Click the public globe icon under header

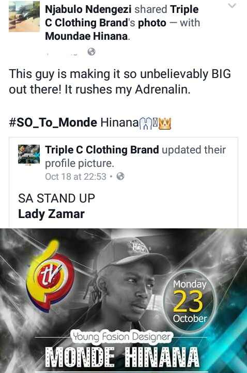tap(91, 52)
